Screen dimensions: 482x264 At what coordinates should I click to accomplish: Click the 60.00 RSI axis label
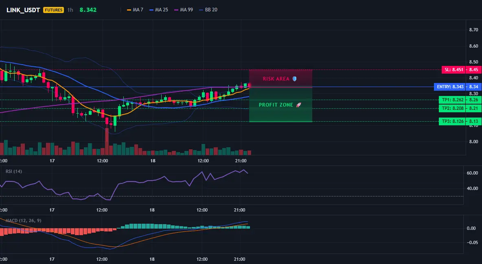click(472, 173)
